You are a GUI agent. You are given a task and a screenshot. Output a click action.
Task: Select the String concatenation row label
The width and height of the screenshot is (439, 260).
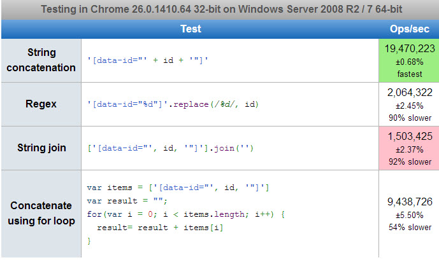tap(41, 60)
